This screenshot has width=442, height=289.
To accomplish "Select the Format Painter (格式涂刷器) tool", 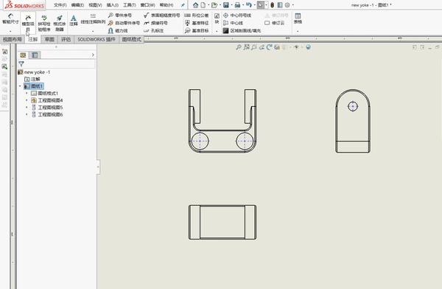I will (x=59, y=23).
